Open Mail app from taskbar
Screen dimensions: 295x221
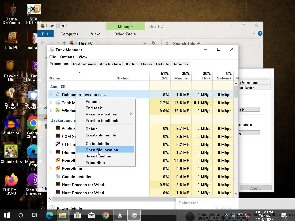click(x=91, y=215)
